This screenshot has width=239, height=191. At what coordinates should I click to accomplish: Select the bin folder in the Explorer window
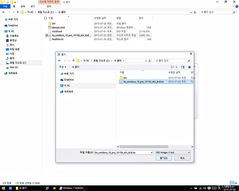click(x=53, y=24)
